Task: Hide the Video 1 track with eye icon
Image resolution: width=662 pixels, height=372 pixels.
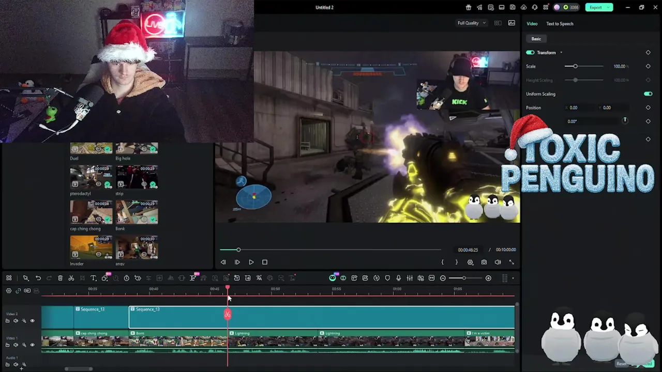Action: click(x=32, y=345)
